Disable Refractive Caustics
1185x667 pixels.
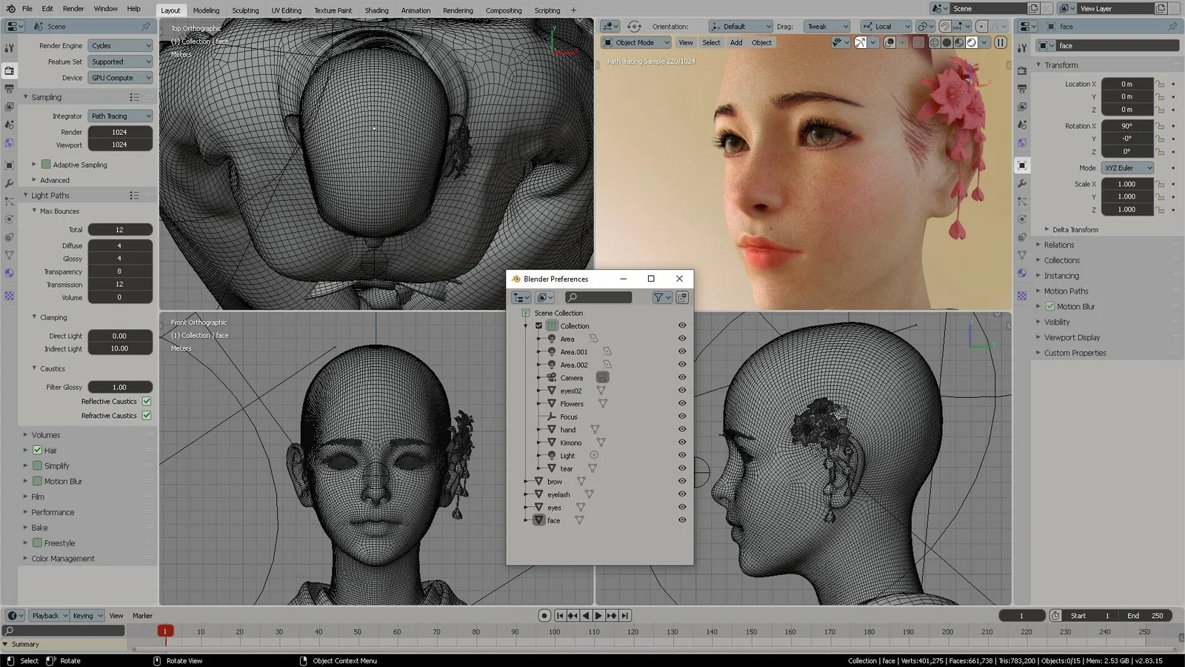pyautogui.click(x=146, y=415)
